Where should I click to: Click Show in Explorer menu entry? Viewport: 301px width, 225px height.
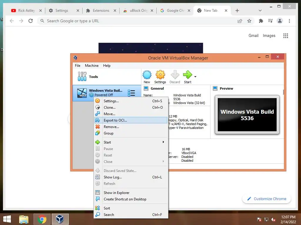point(131,193)
